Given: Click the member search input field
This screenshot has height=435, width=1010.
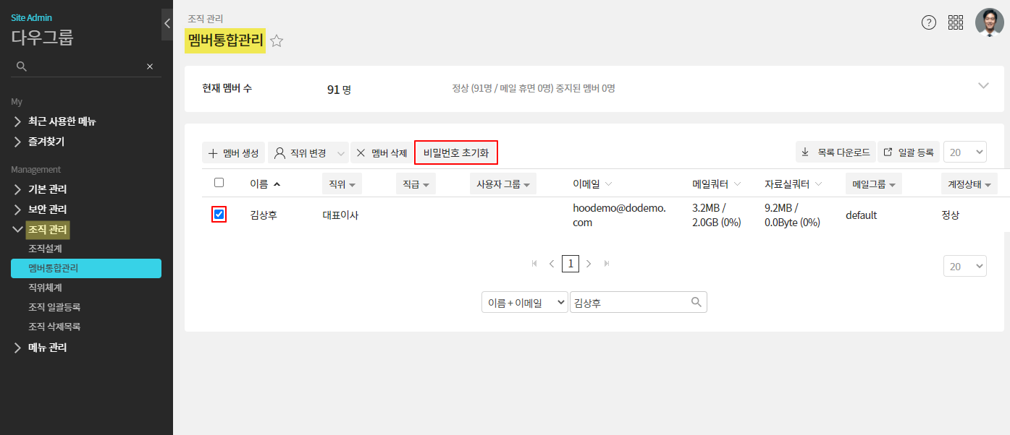Looking at the screenshot, I should [x=628, y=303].
